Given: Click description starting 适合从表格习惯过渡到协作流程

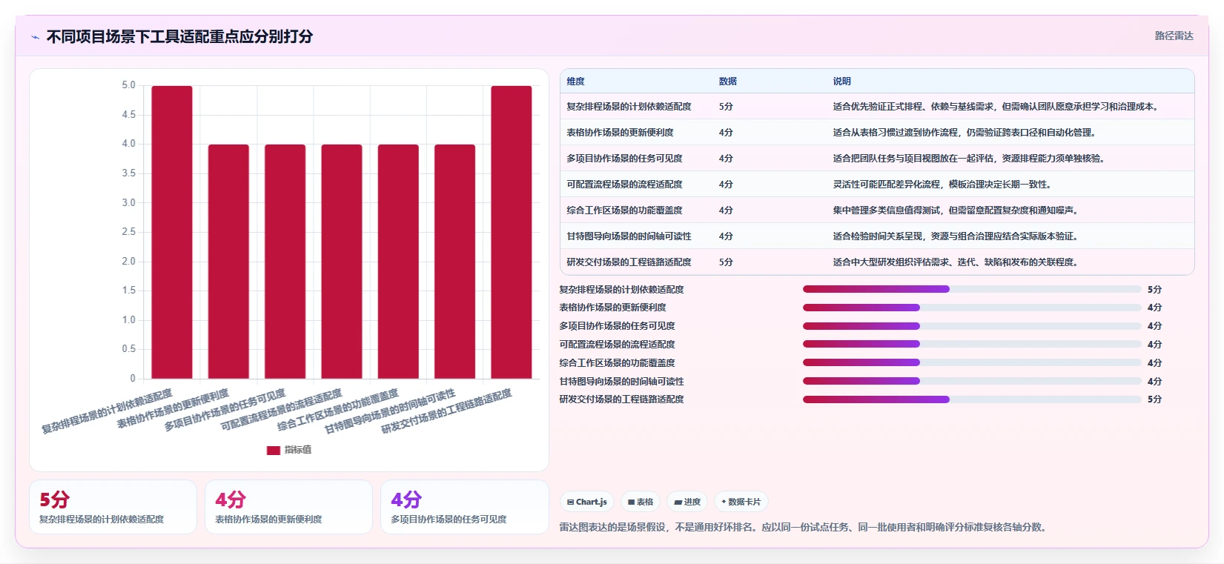Looking at the screenshot, I should [965, 133].
